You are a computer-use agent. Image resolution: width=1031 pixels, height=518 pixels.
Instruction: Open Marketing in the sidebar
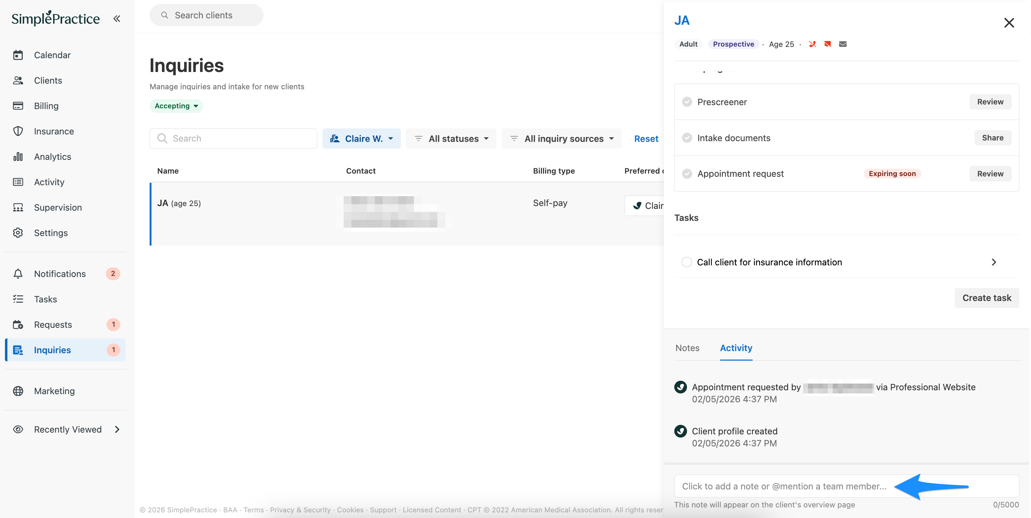point(54,391)
